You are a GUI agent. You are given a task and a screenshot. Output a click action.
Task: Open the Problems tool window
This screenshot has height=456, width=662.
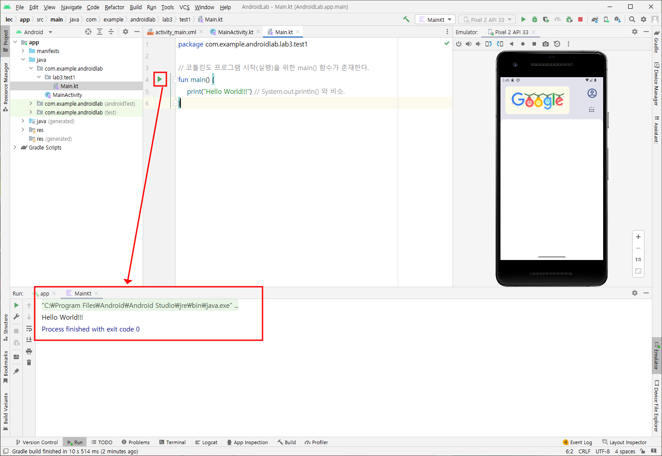[136, 442]
